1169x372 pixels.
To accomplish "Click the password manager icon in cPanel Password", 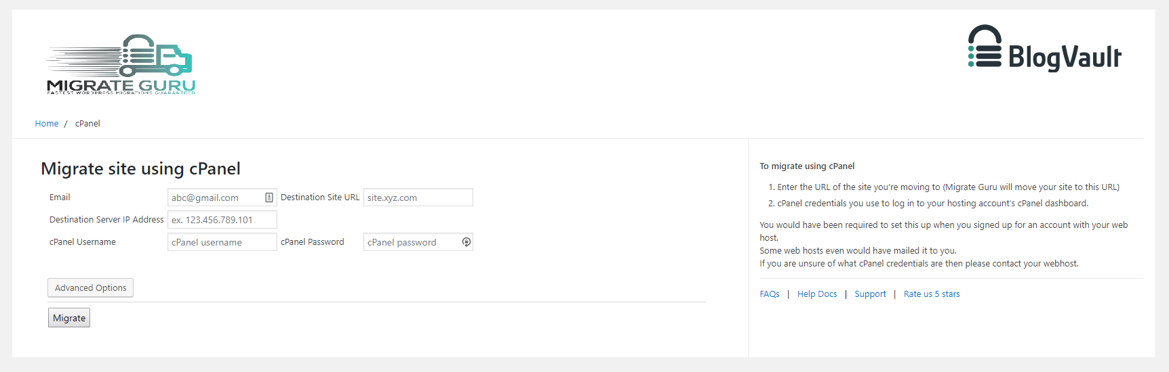I will coord(467,242).
